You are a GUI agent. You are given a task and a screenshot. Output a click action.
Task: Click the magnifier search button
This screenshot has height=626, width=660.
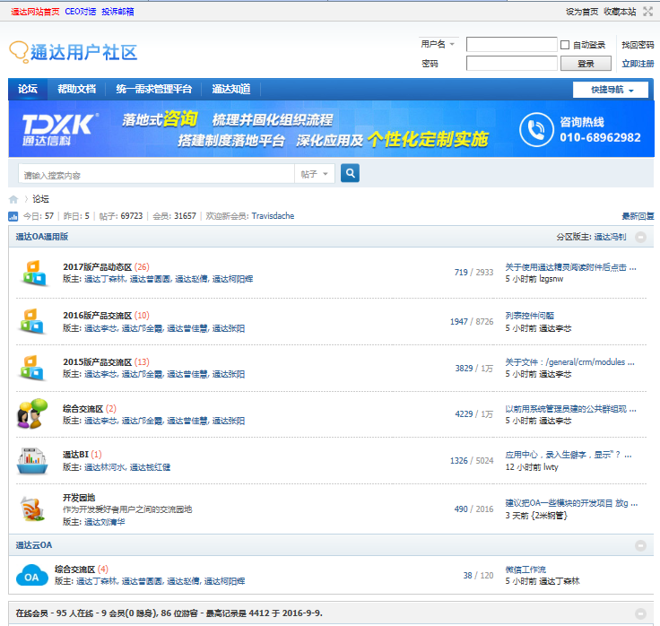350,173
